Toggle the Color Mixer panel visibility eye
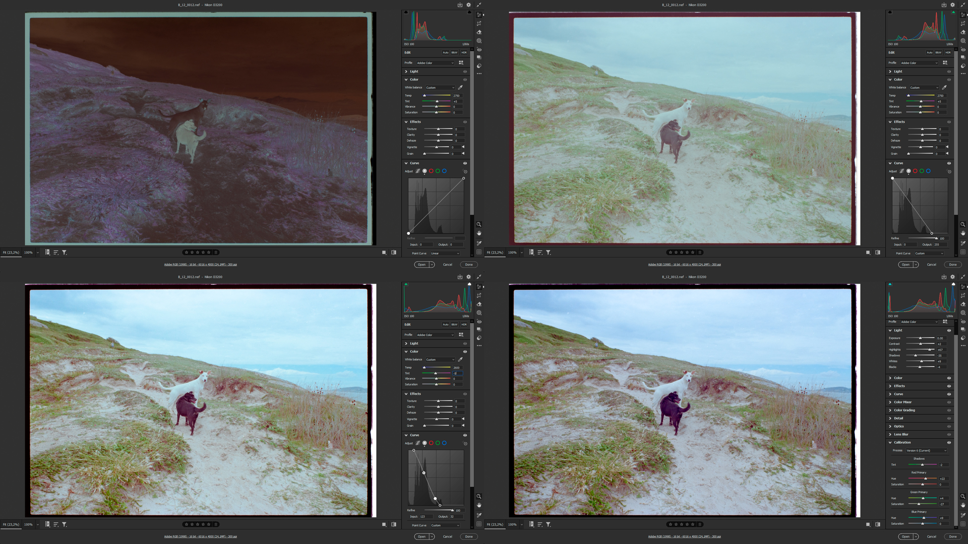 click(949, 402)
